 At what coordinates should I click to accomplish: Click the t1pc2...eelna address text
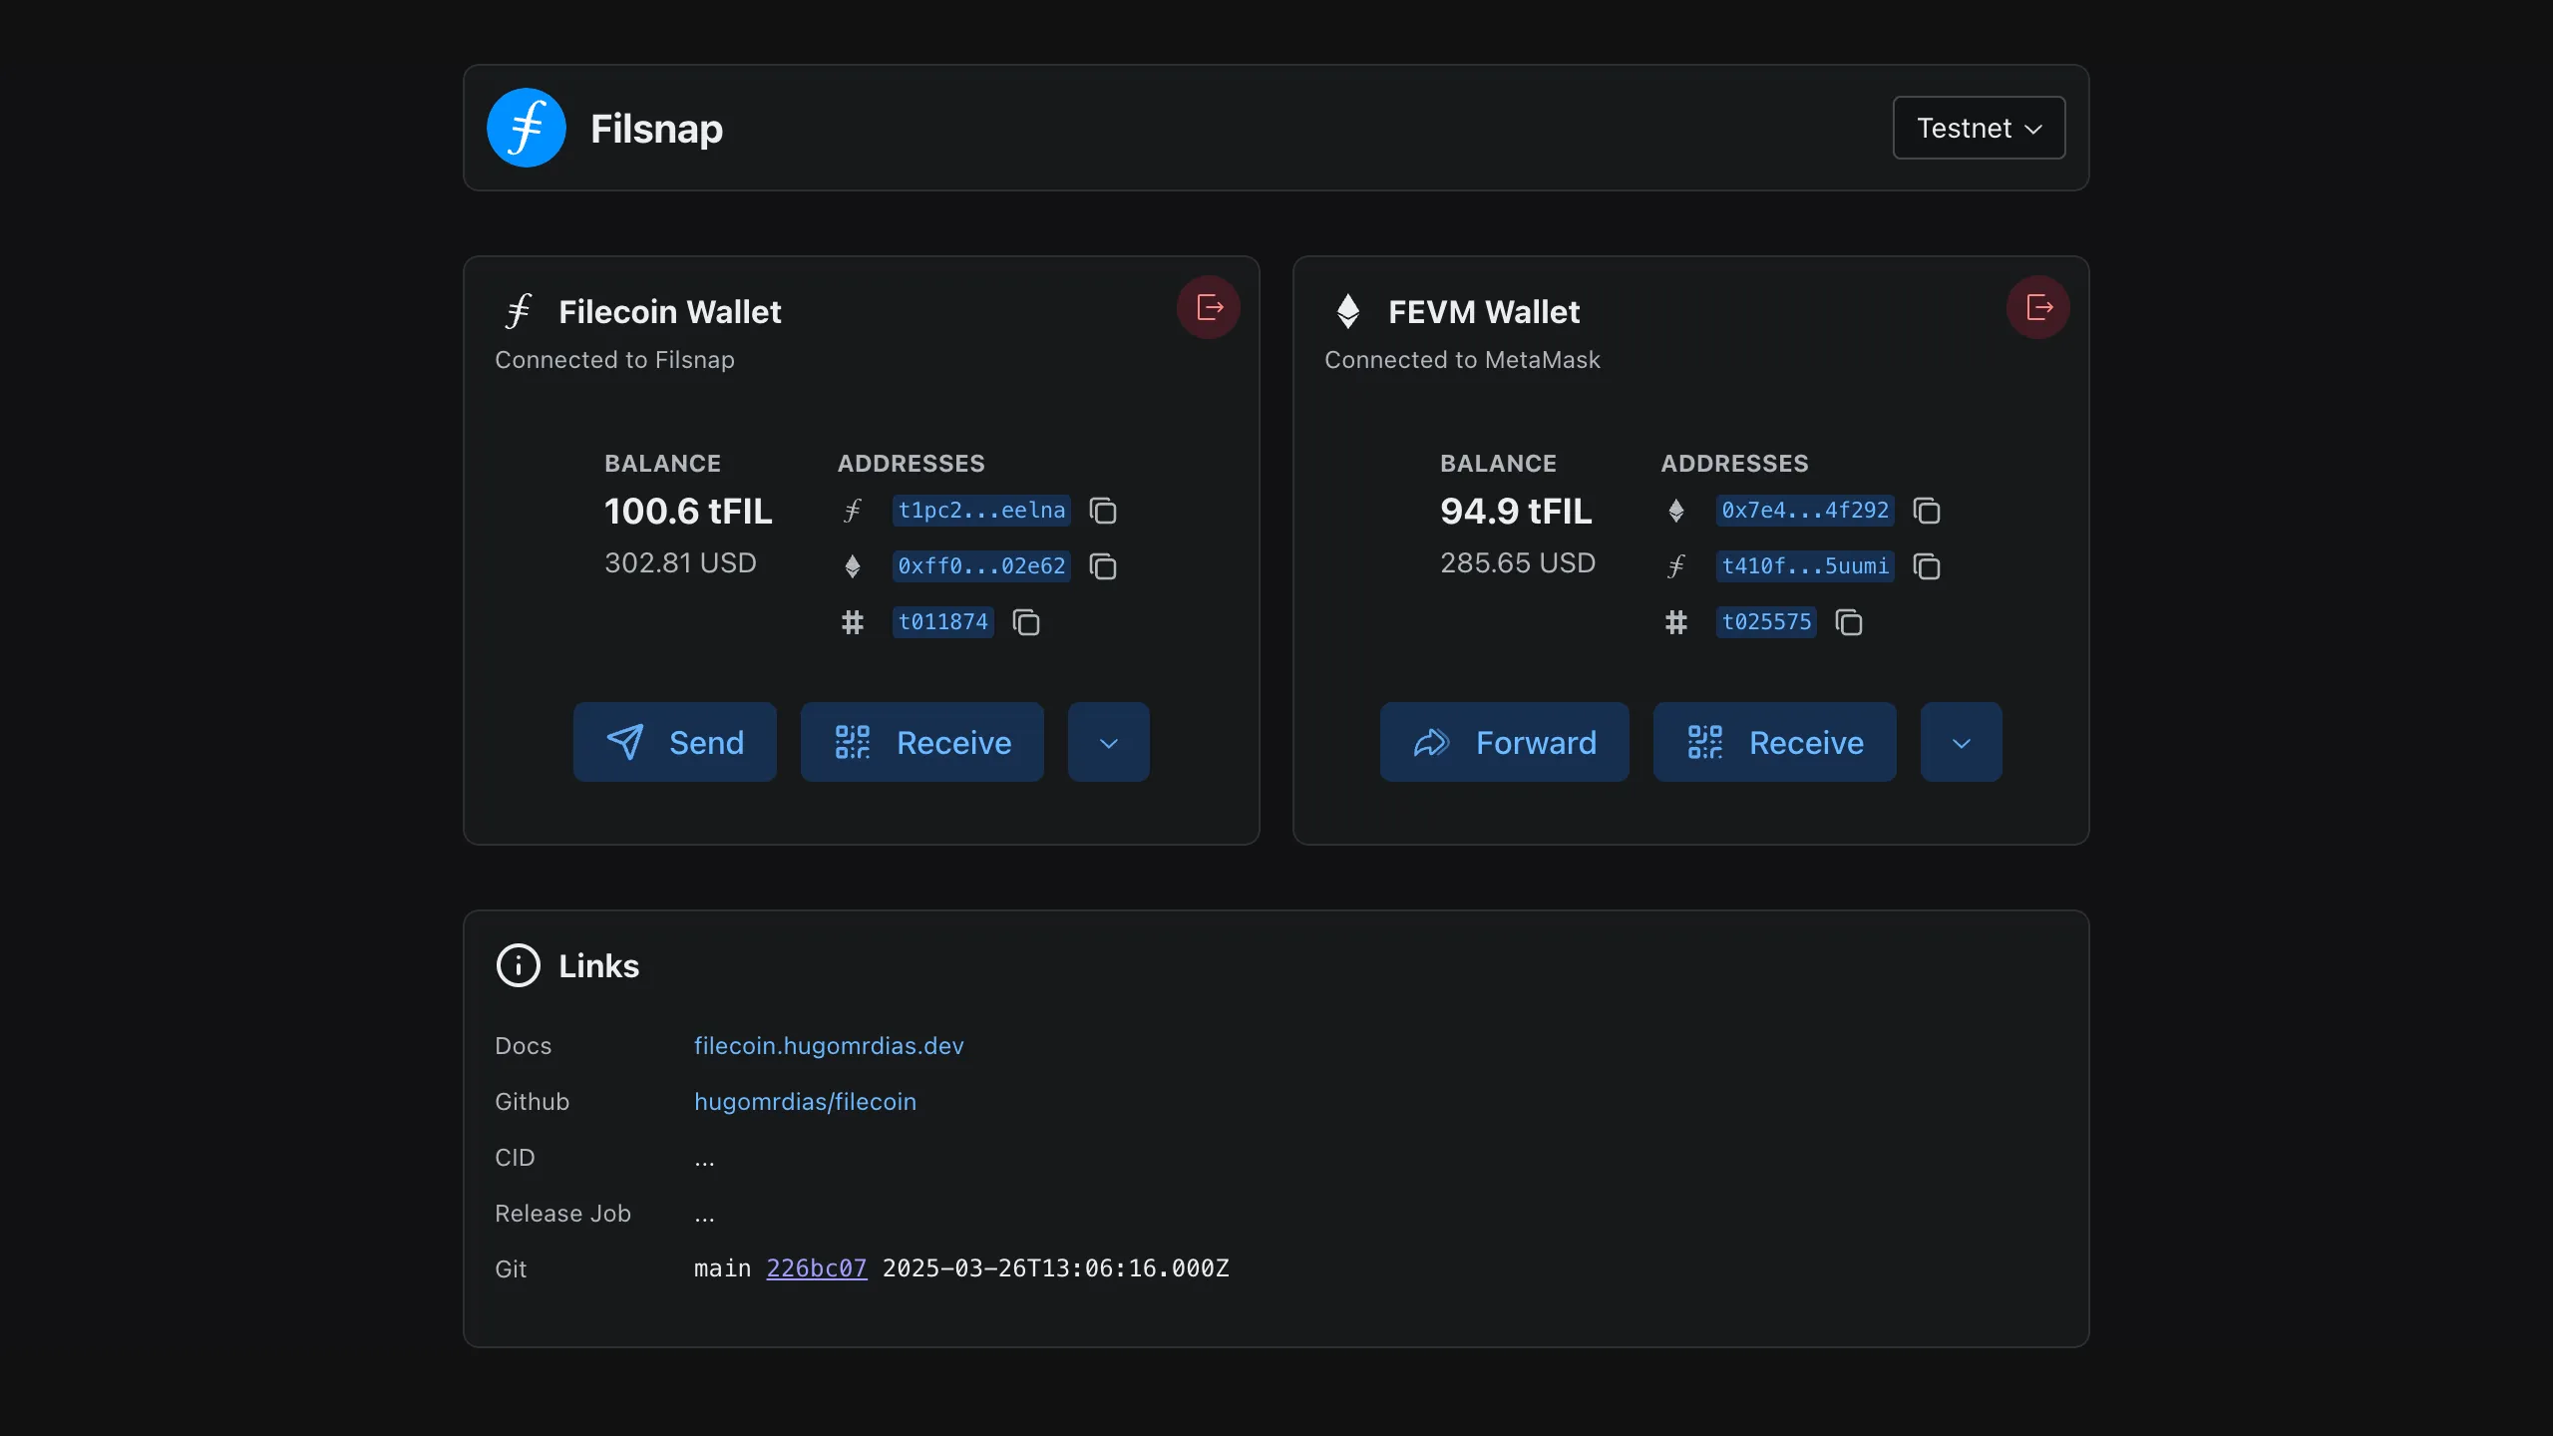[981, 511]
